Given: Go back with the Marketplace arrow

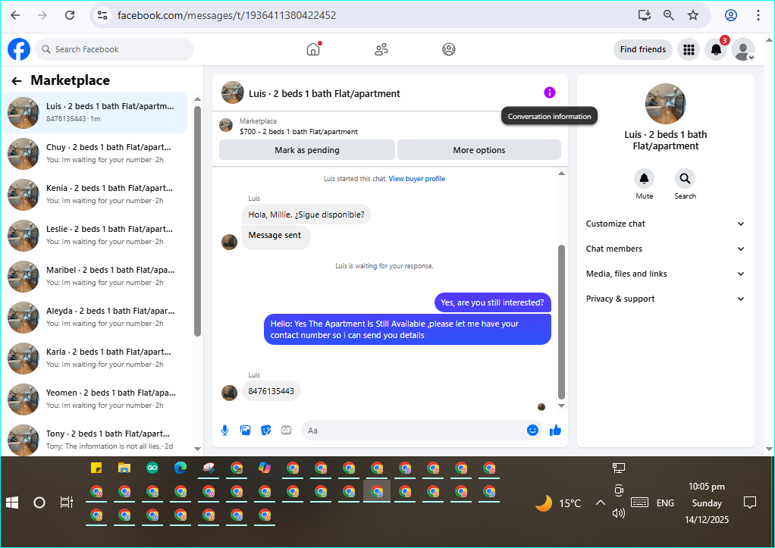Looking at the screenshot, I should pyautogui.click(x=17, y=81).
